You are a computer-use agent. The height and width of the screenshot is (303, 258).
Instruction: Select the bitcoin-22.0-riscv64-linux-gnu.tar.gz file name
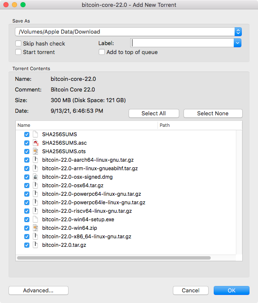tap(87, 211)
